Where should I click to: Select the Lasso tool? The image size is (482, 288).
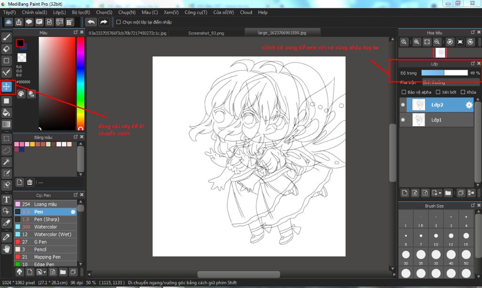7,150
